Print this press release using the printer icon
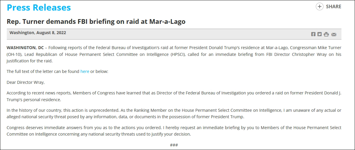The width and height of the screenshot is (355, 150). pos(326,34)
